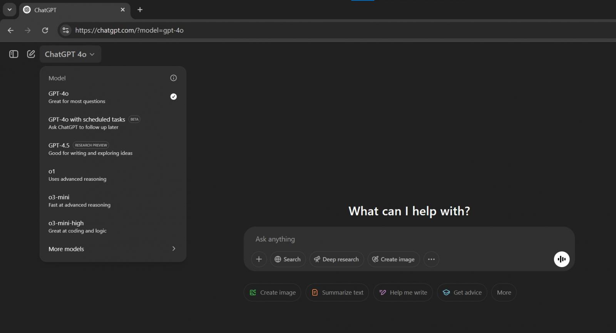Image resolution: width=616 pixels, height=333 pixels.
Task: Choose the o3-mini-high model
Action: point(113,226)
